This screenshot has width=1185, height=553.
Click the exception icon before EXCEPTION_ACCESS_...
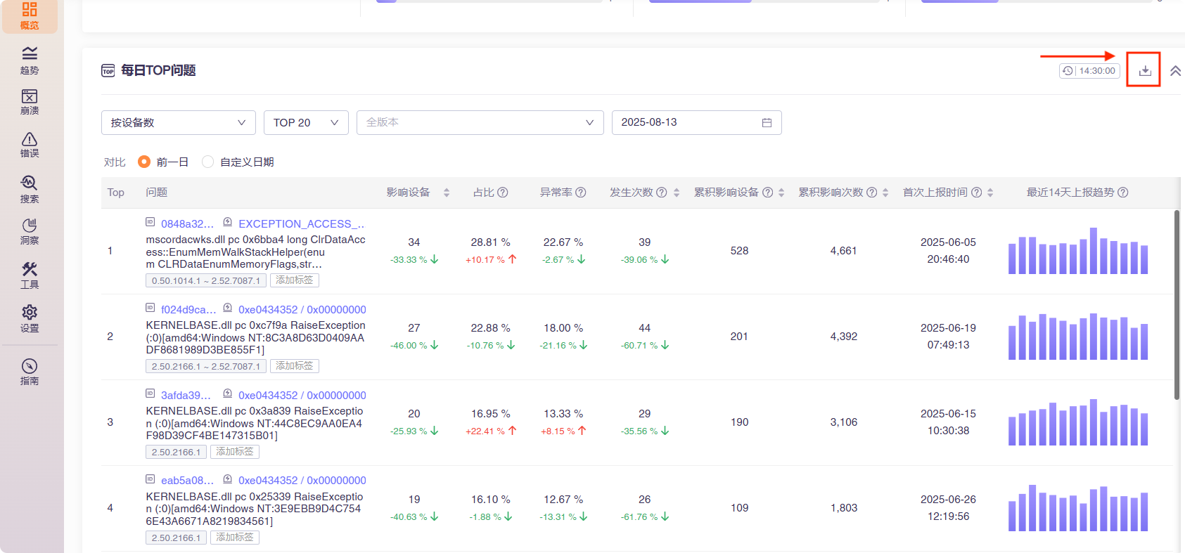pos(228,222)
